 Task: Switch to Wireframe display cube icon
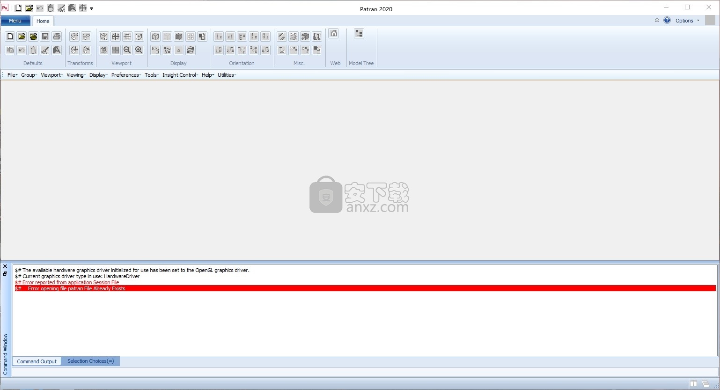coord(155,37)
